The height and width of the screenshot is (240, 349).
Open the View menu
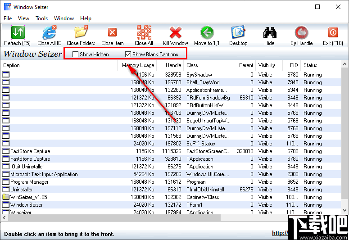click(x=23, y=18)
